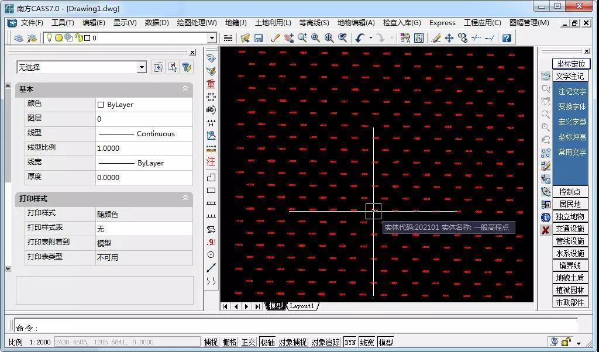Collapse the 基本 properties section
This screenshot has height=352, width=599.
coord(185,88)
